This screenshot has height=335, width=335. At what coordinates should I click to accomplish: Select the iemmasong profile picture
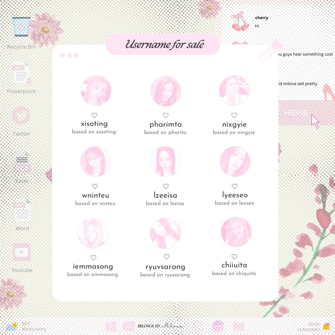[93, 233]
